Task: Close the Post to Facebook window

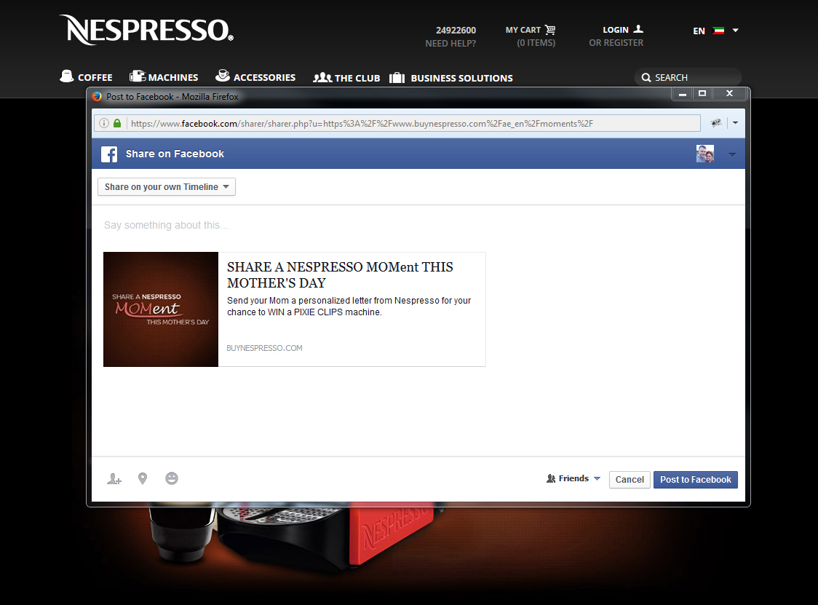Action: pos(730,93)
